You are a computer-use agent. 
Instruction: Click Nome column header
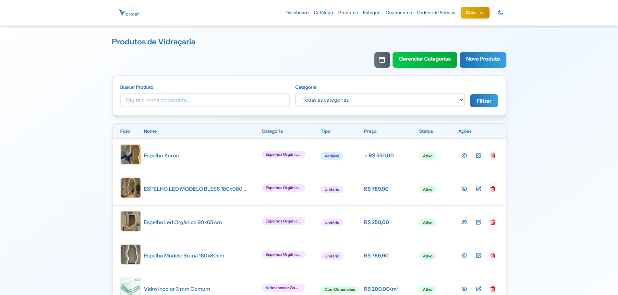pos(150,131)
